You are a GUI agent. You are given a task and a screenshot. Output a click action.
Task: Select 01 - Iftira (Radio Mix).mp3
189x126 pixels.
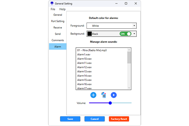[102, 50]
